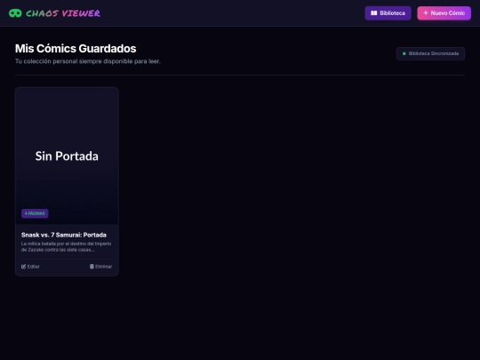Click the CHAOS VIEWER logo text
This screenshot has width=480, height=360.
point(63,13)
